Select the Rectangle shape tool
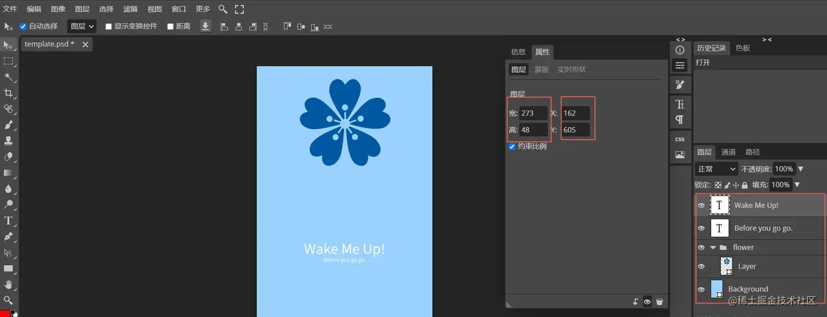The height and width of the screenshot is (317, 827). coord(8,268)
